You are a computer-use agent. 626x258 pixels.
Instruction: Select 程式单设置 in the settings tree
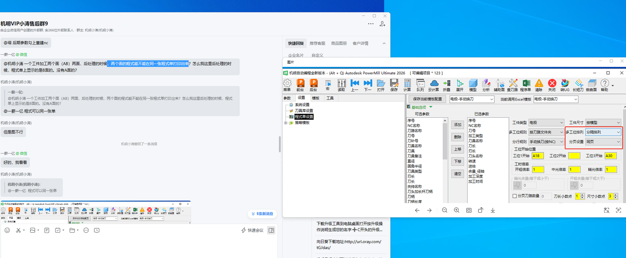click(x=304, y=116)
